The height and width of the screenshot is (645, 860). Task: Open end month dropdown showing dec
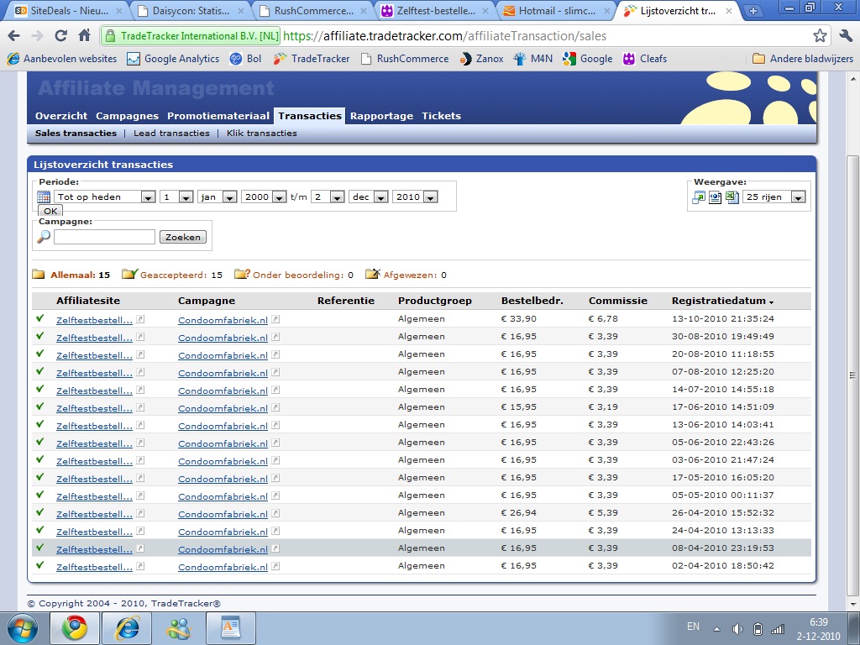(368, 197)
